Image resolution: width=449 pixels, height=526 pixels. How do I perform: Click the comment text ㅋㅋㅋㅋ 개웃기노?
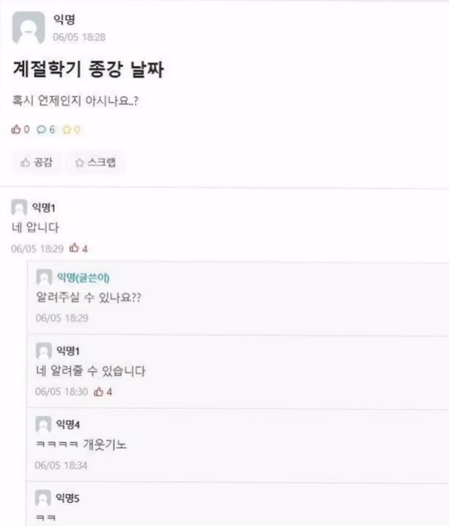(x=81, y=445)
